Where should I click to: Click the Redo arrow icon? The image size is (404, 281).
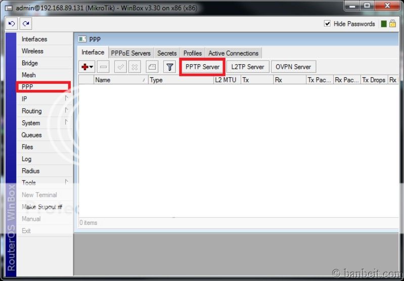[x=25, y=24]
